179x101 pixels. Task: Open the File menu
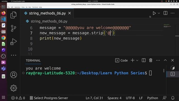9,7
